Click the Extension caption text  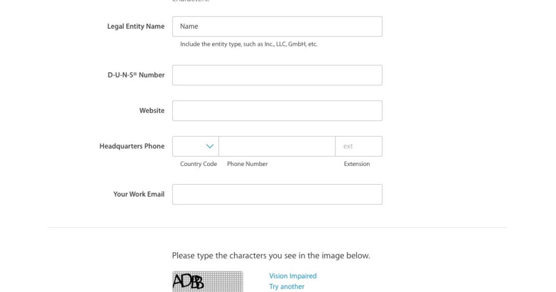click(357, 164)
